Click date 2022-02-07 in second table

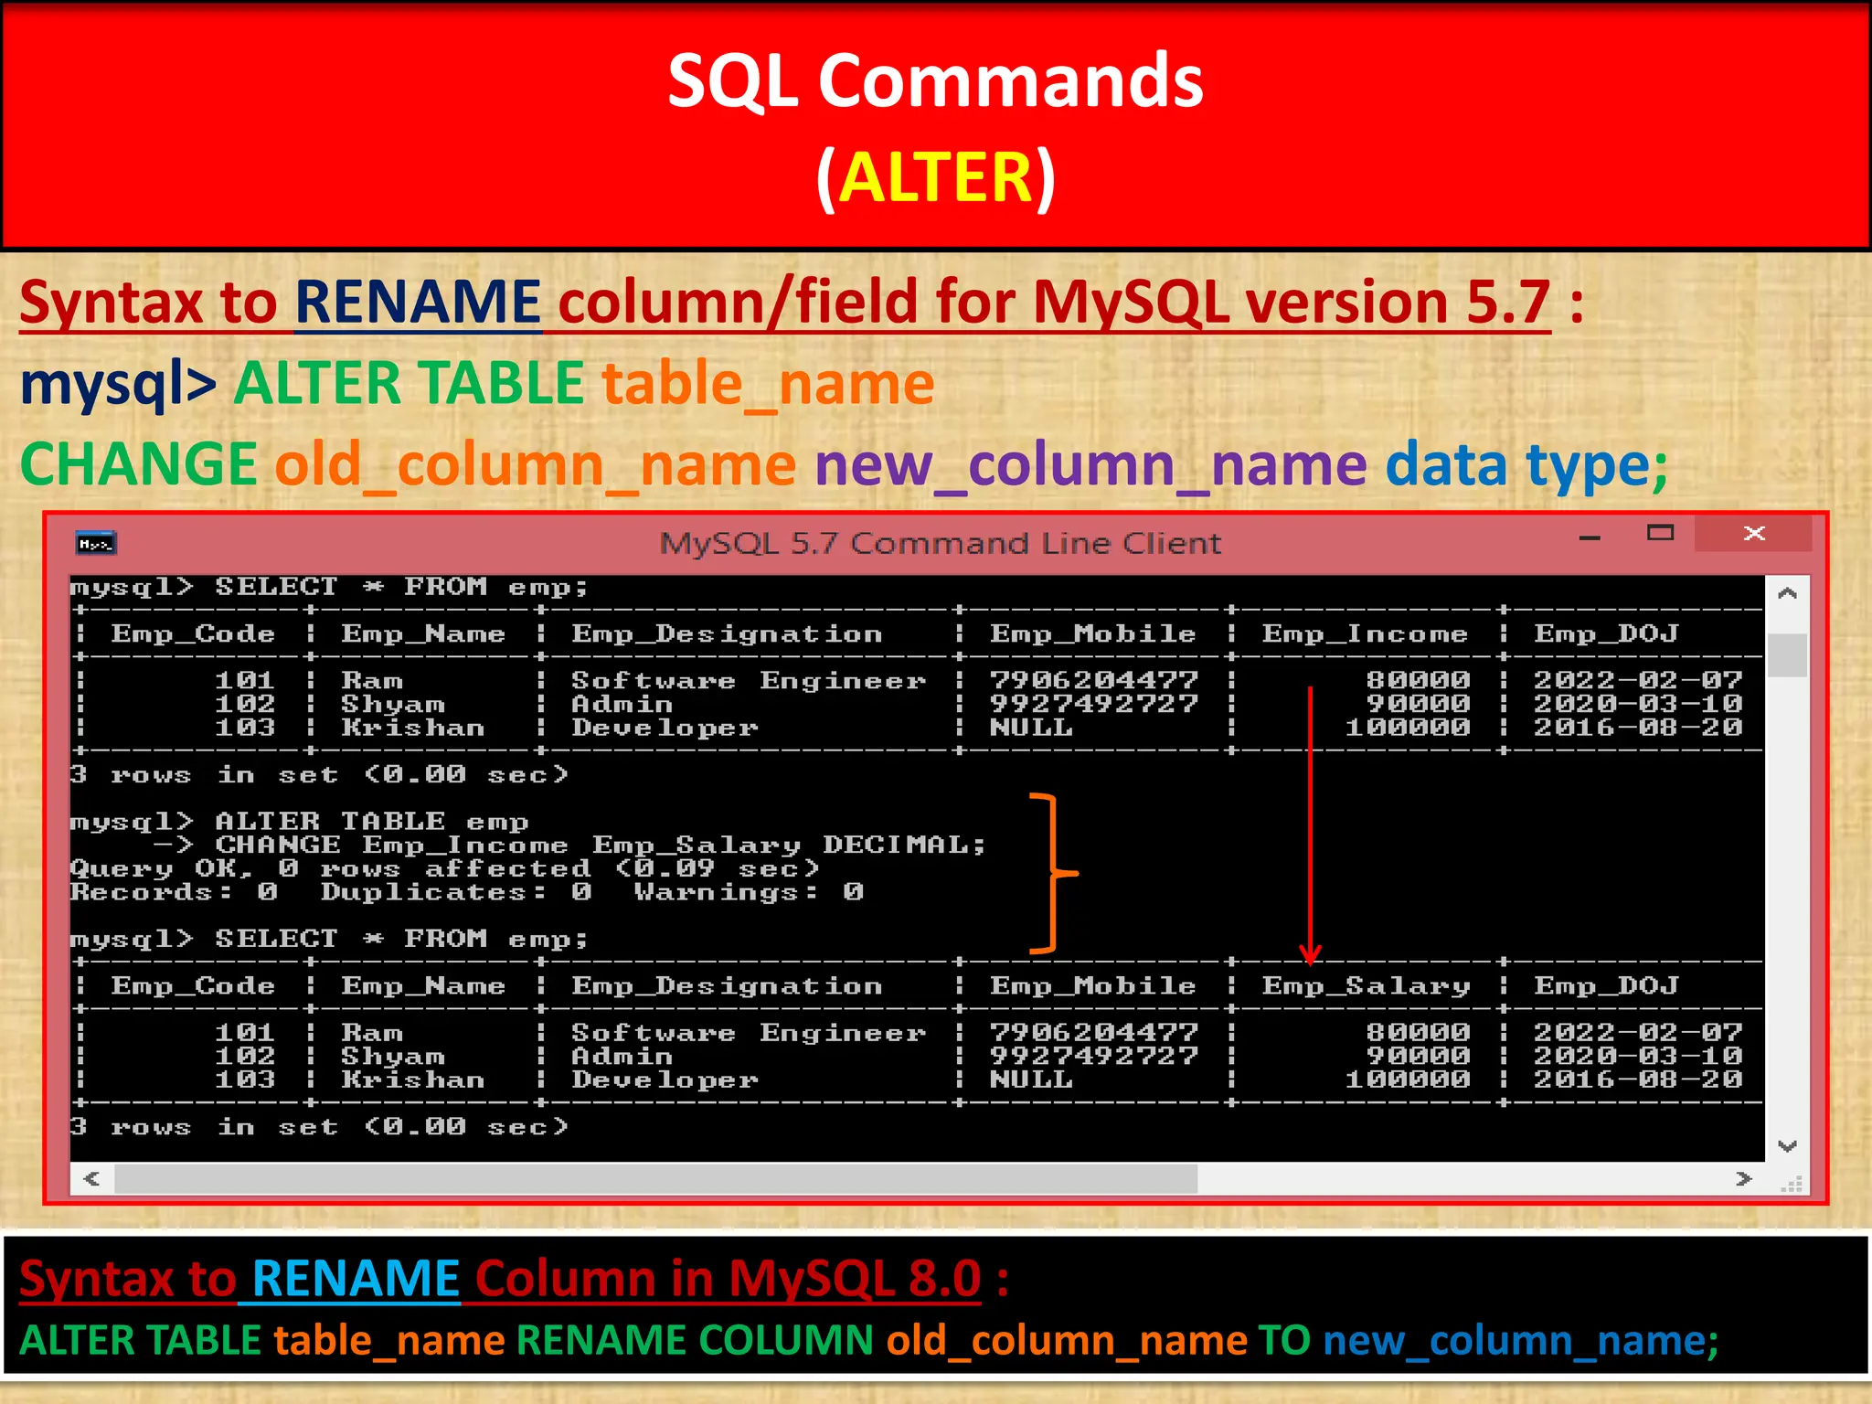click(1638, 1032)
